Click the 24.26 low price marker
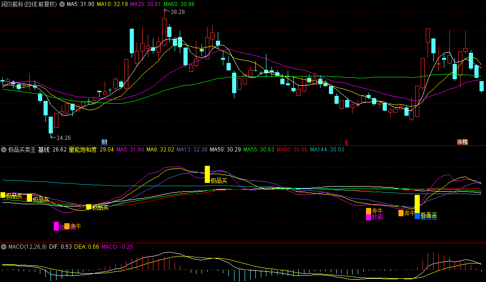The width and height of the screenshot is (486, 282). pyautogui.click(x=63, y=138)
